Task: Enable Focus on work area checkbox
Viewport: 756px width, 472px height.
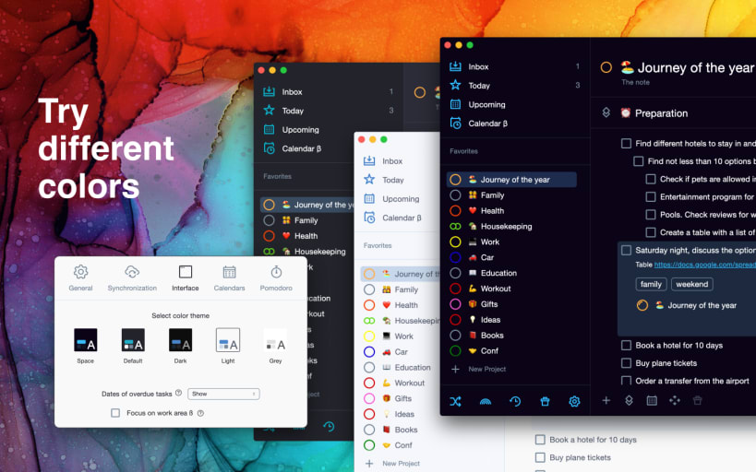Action: coord(115,413)
